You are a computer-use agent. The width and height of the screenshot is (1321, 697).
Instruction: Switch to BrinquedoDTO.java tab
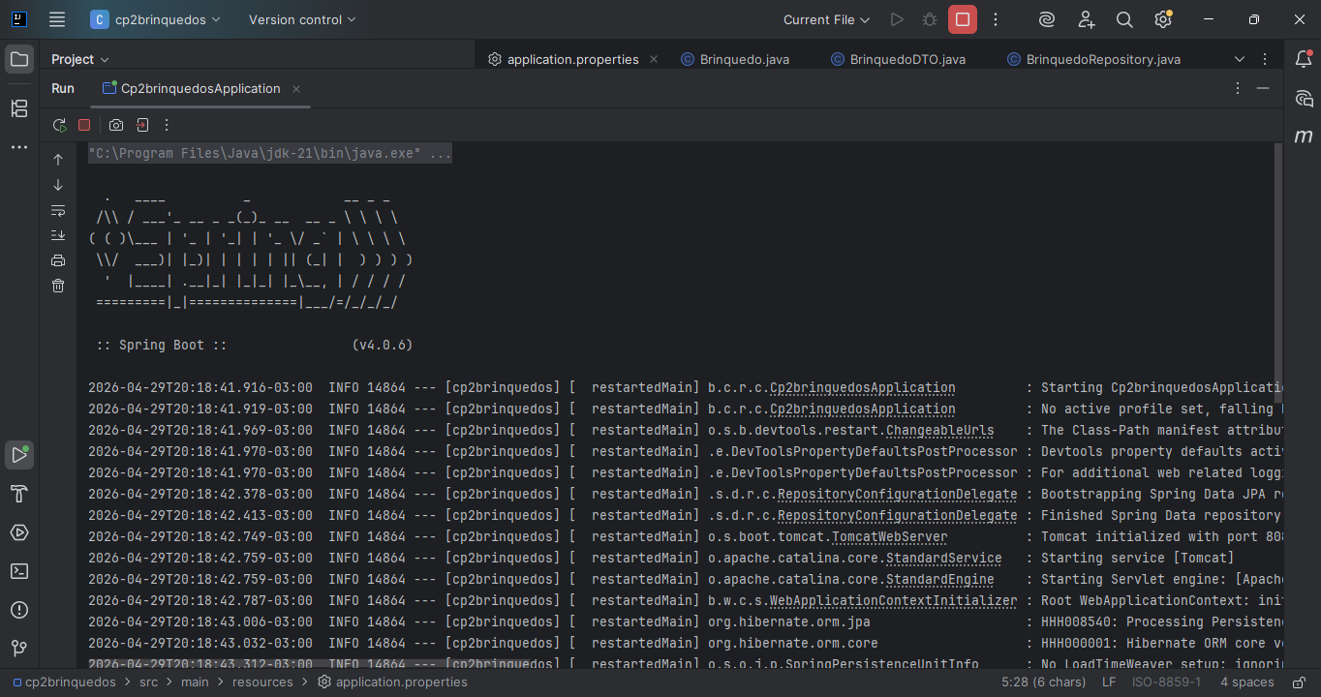tap(898, 59)
